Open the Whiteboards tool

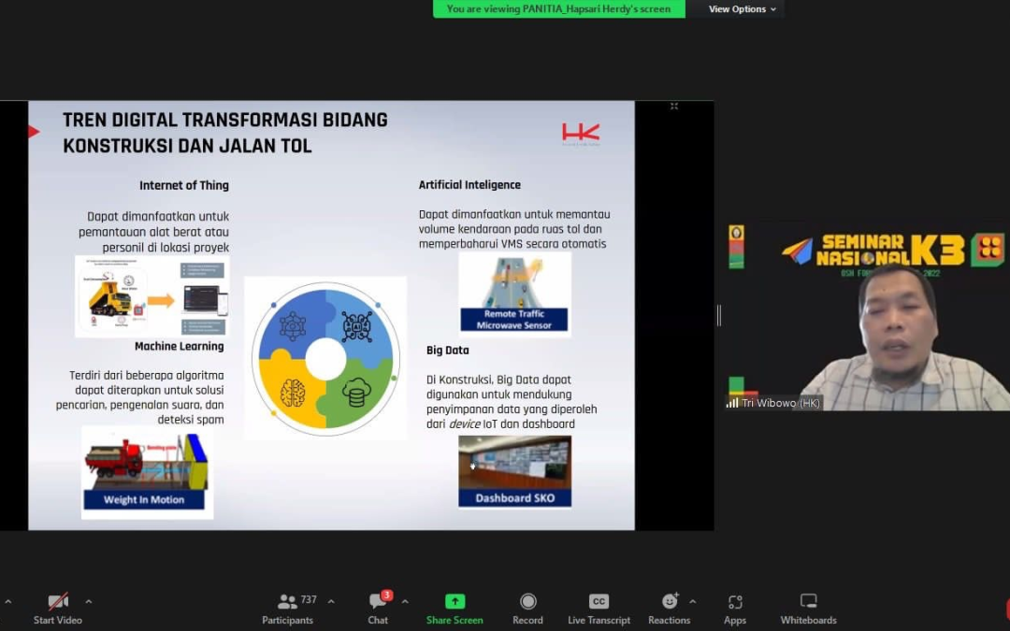tap(808, 608)
